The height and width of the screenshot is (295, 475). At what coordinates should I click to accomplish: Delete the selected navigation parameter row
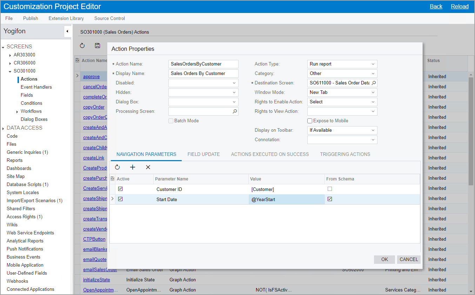[x=148, y=167]
